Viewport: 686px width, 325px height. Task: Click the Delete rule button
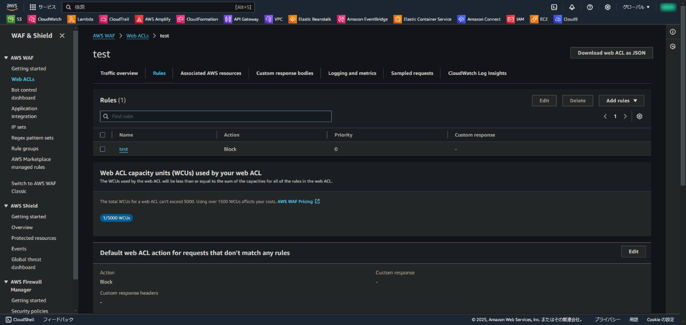tap(578, 100)
